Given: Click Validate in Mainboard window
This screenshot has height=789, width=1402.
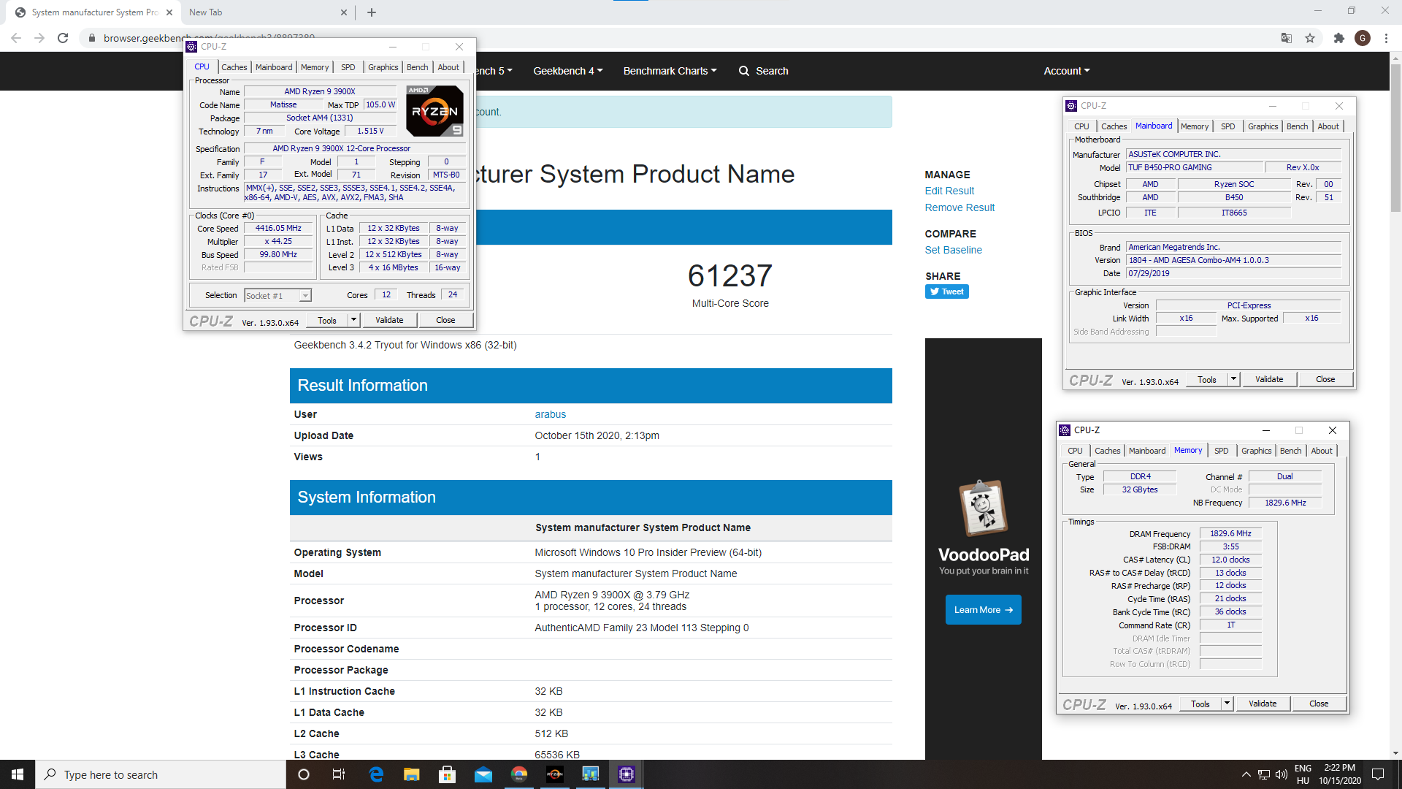Looking at the screenshot, I should click(1269, 379).
